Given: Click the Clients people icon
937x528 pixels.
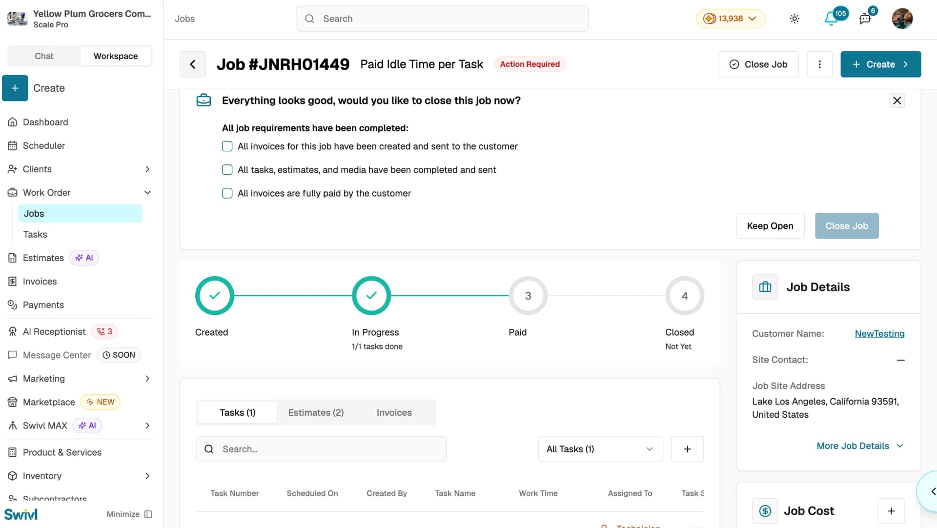Looking at the screenshot, I should [13, 169].
